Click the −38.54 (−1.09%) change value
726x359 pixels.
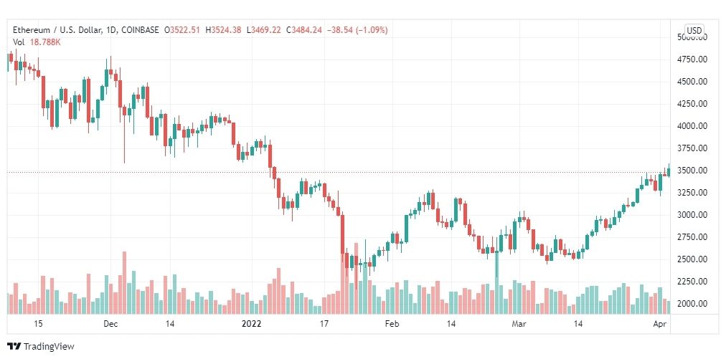click(x=357, y=30)
